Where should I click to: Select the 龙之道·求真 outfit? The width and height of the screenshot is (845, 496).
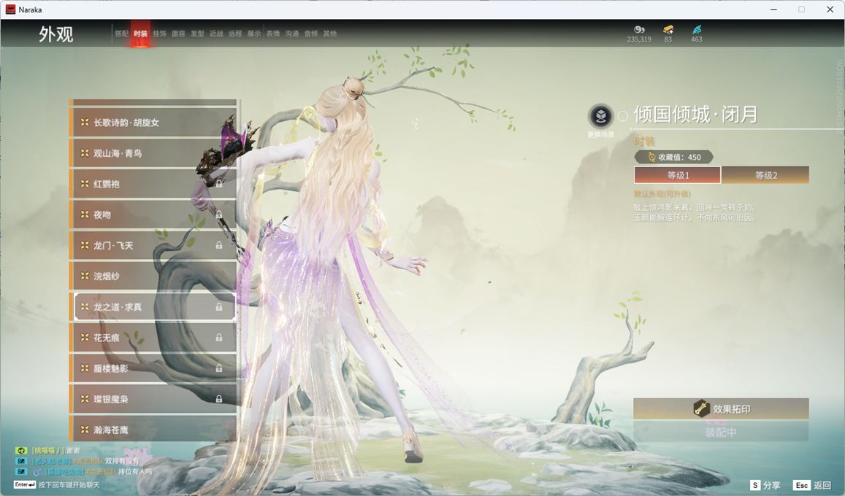click(x=153, y=306)
